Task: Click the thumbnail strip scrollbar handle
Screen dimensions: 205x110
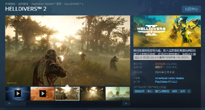Action: tap(20, 103)
